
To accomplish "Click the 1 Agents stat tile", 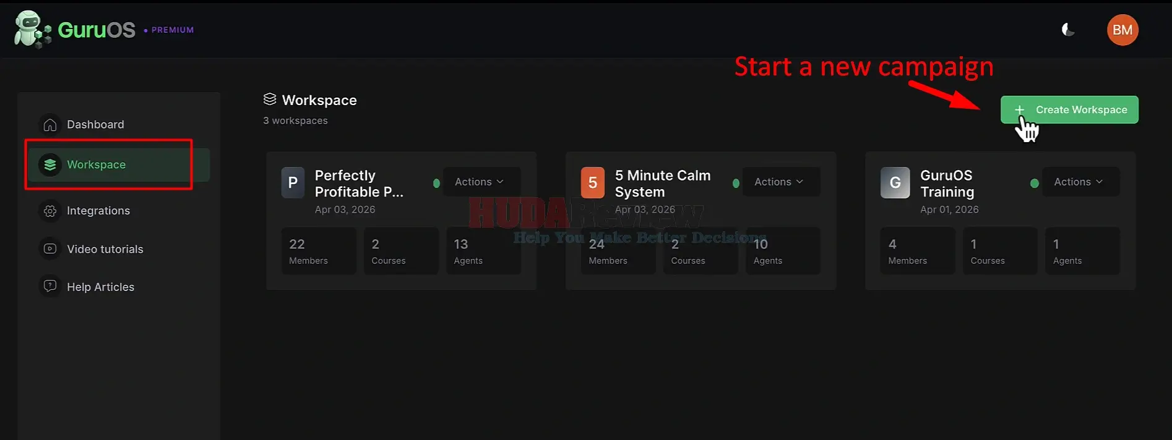I will [x=1082, y=251].
